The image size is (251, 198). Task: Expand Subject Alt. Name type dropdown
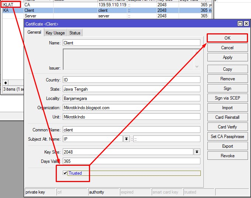point(126,139)
